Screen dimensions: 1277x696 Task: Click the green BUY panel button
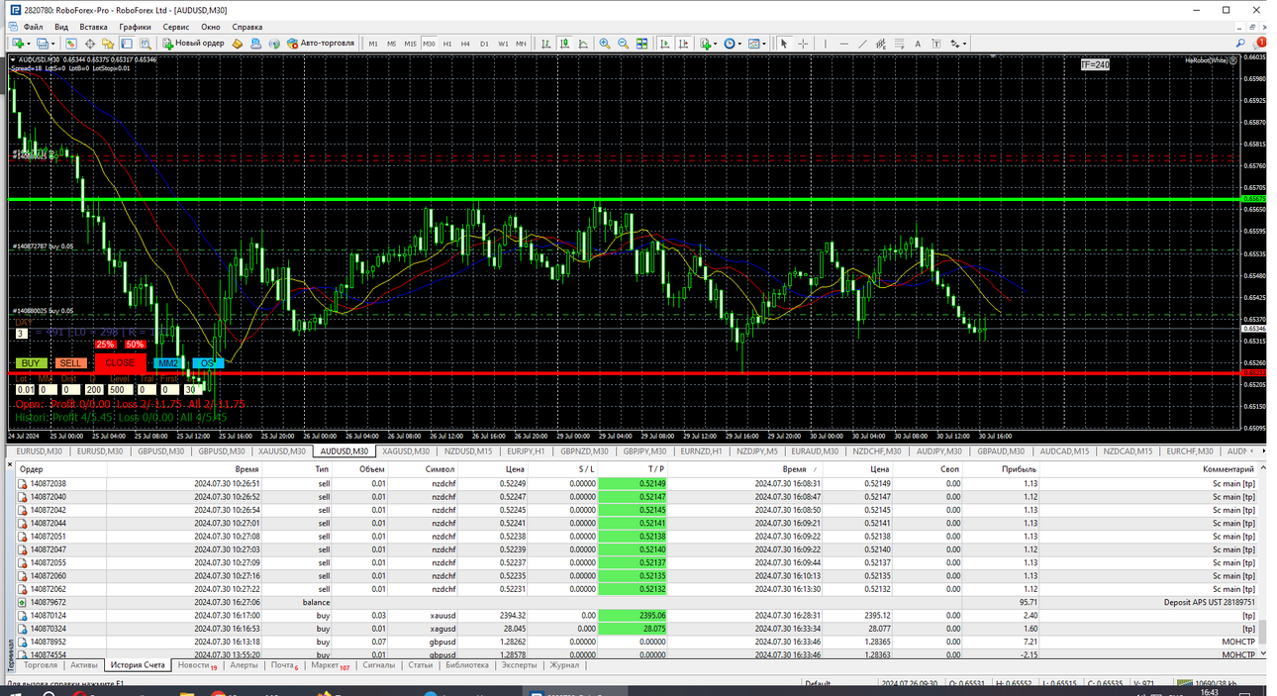(33, 363)
